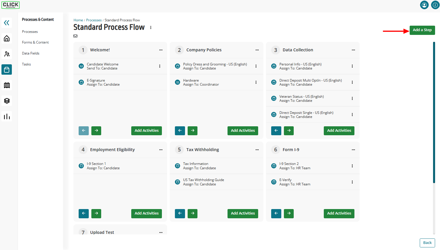This screenshot has width=440, height=250.
Task: Click US Tax Withholding Guide activity row
Action: pos(217,182)
